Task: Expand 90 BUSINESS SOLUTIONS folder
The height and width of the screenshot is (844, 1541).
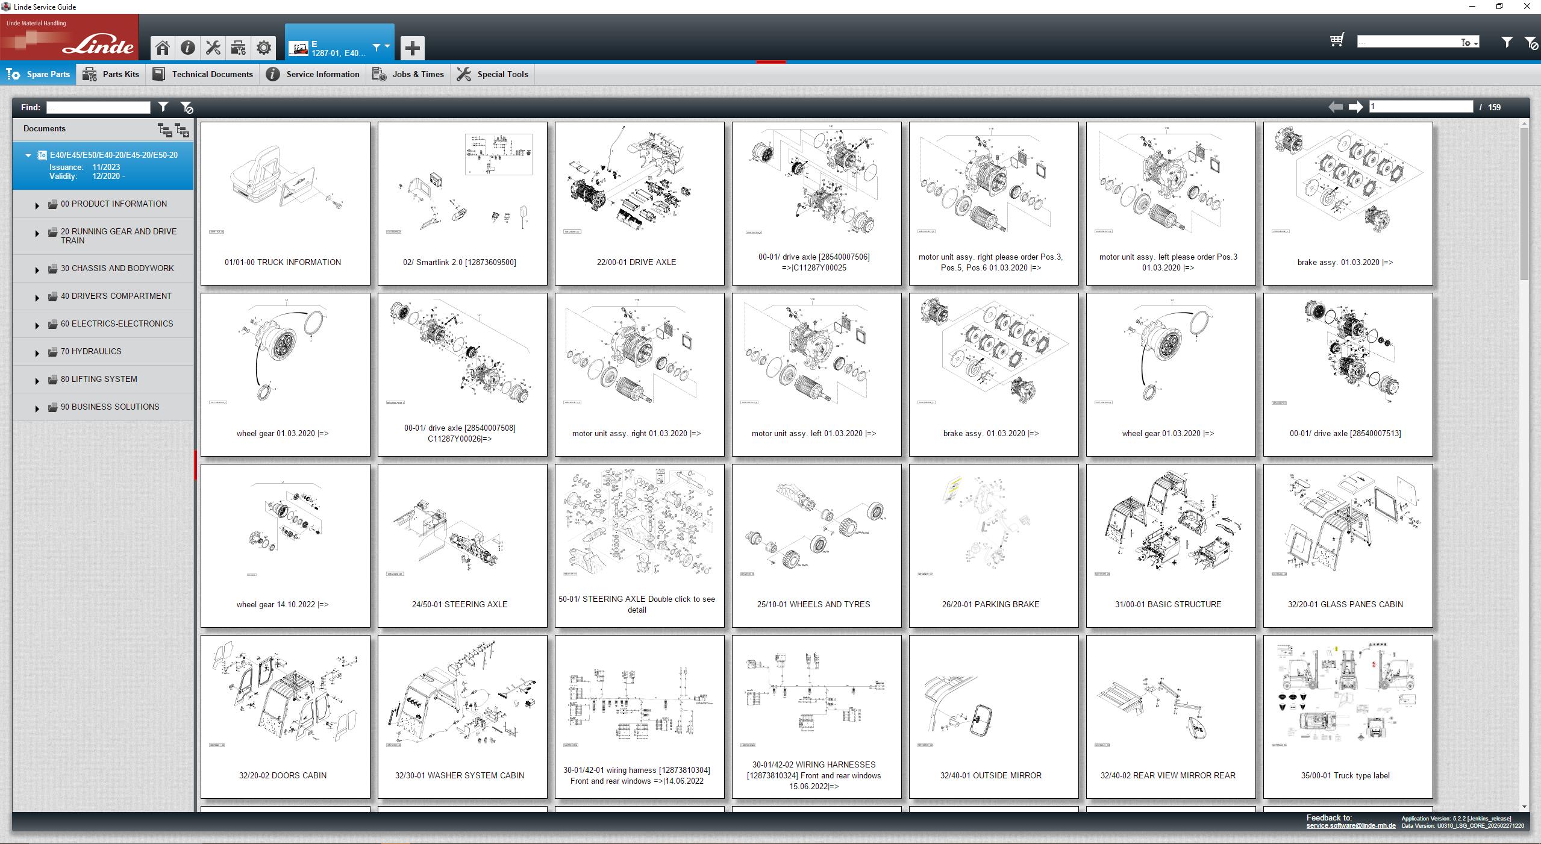Action: pos(37,408)
